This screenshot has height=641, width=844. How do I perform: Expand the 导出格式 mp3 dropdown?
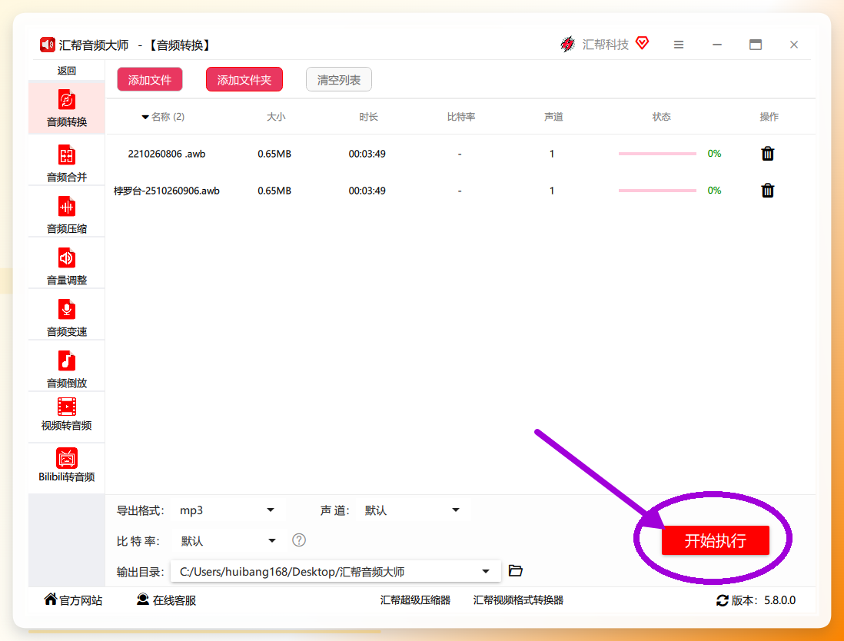[x=271, y=510]
